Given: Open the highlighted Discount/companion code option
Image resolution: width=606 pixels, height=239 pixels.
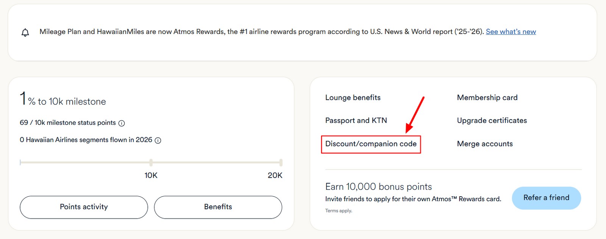Looking at the screenshot, I should [x=370, y=144].
